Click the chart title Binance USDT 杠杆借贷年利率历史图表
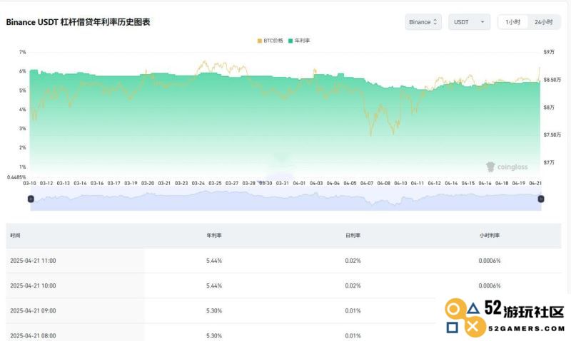The height and width of the screenshot is (341, 571). (x=78, y=22)
